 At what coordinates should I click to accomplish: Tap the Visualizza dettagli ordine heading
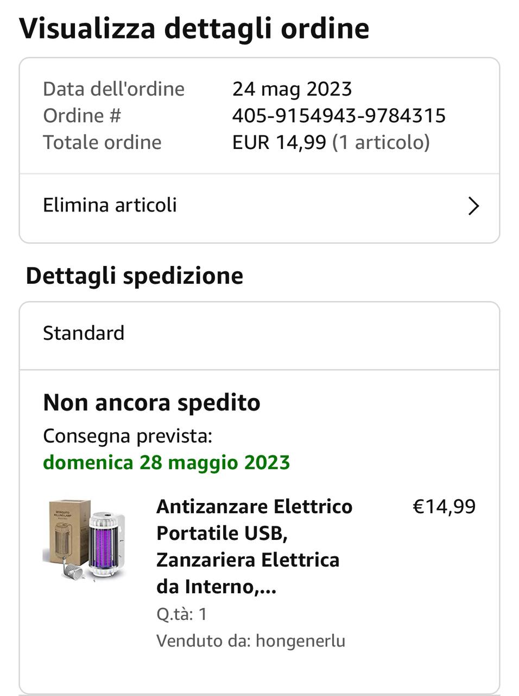194,28
